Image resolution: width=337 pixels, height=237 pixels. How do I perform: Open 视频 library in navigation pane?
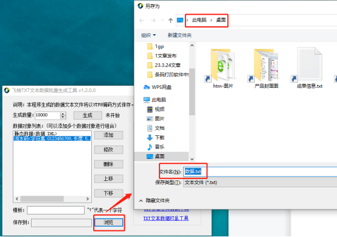click(x=156, y=109)
